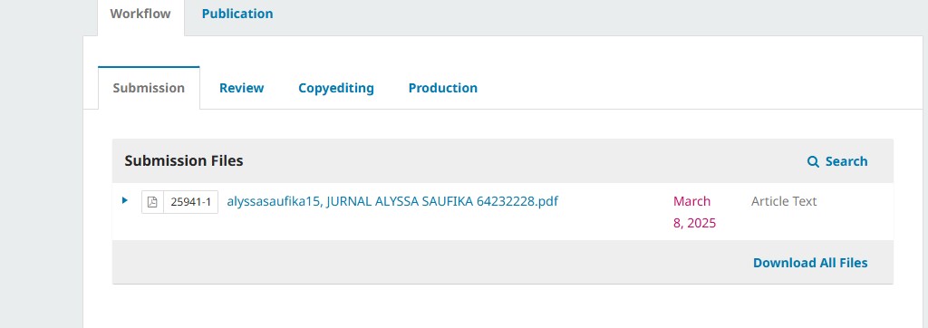Click the Article Text file type label
This screenshot has height=328, width=928.
784,201
